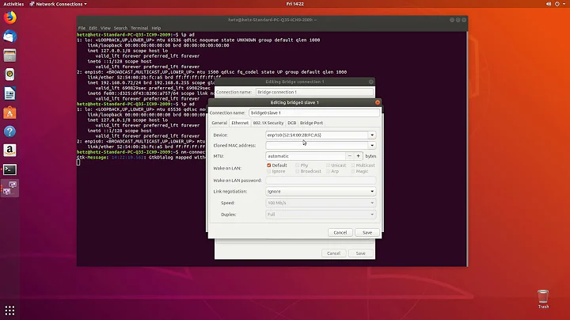Save the bridge0 slave 1 settings
This screenshot has height=320, width=570.
(x=367, y=232)
